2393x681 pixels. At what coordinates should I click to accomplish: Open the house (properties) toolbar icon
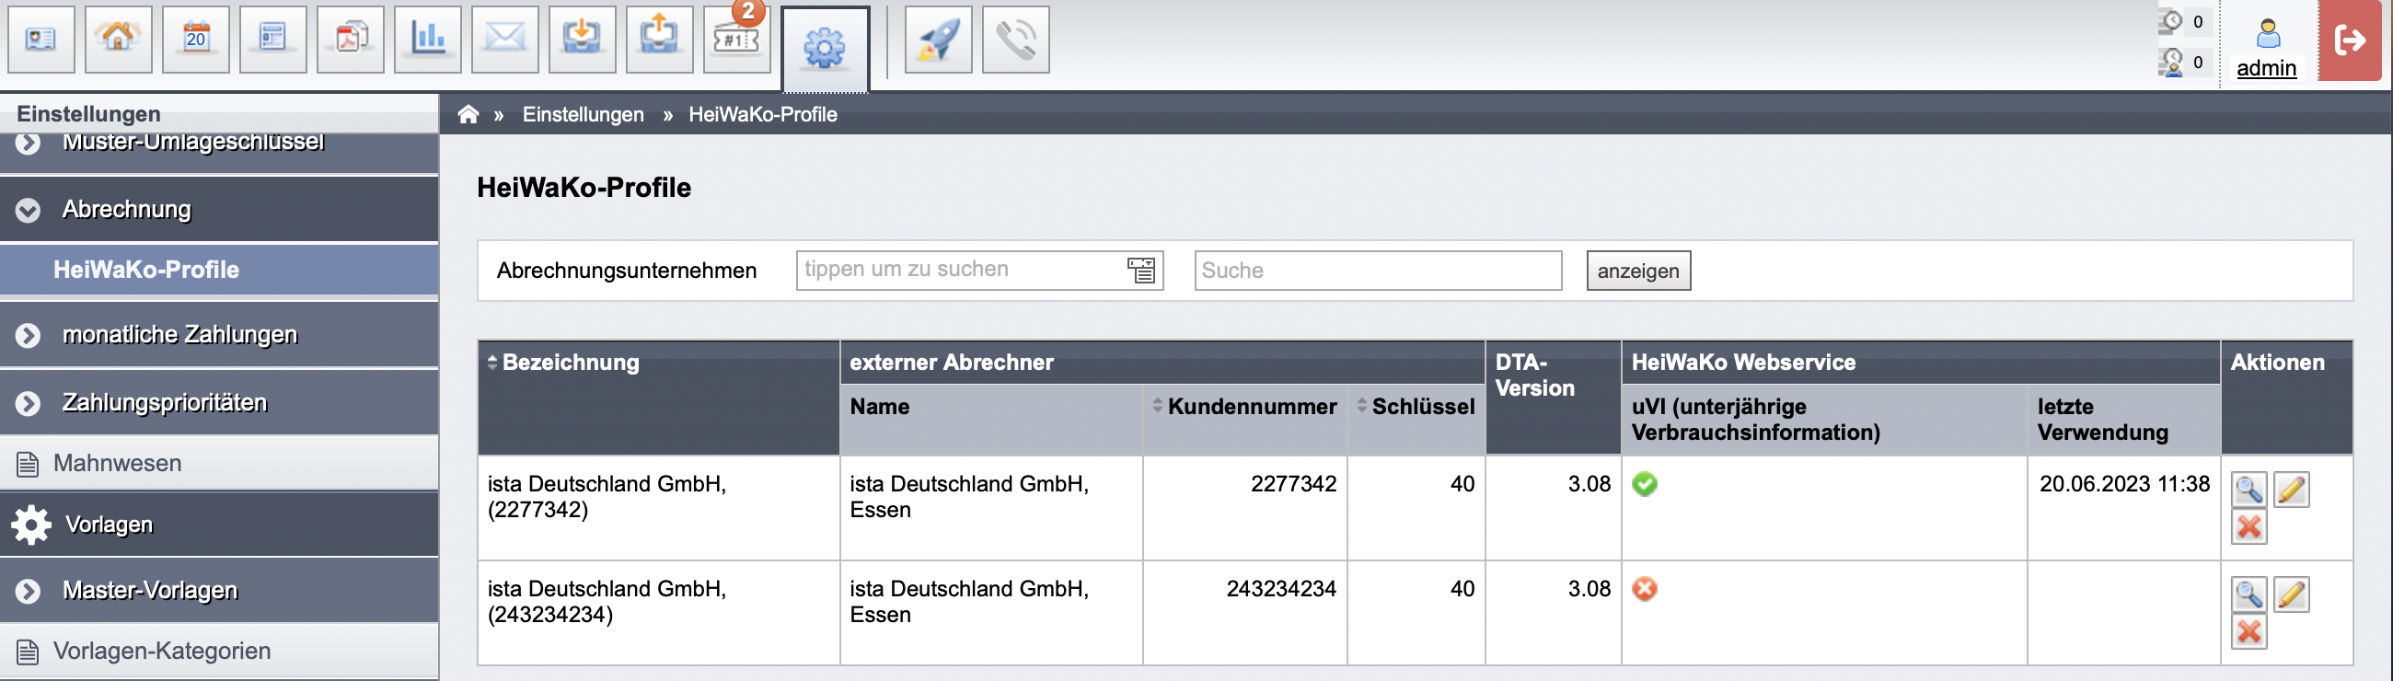[118, 39]
